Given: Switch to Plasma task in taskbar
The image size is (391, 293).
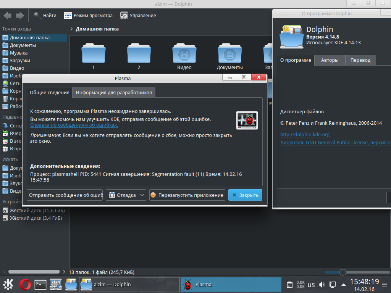Looking at the screenshot, I should point(231,284).
